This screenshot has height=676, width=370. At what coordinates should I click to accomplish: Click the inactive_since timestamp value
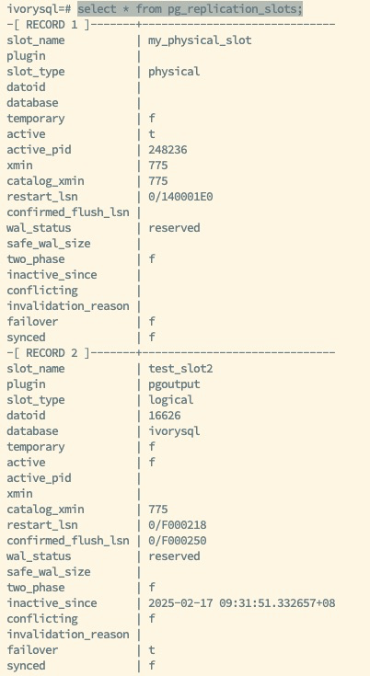(241, 603)
